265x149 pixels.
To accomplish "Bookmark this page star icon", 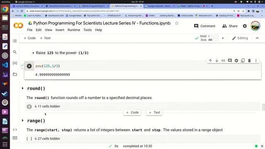I will (243, 11).
